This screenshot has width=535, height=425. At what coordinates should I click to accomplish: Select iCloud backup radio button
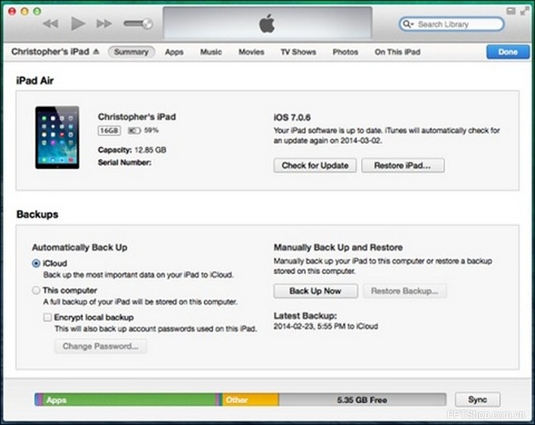(36, 263)
